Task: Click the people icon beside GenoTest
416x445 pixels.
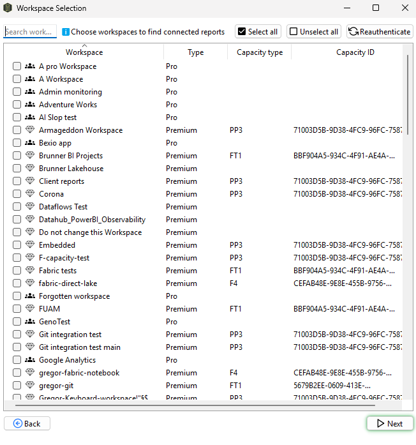Action: coord(30,322)
